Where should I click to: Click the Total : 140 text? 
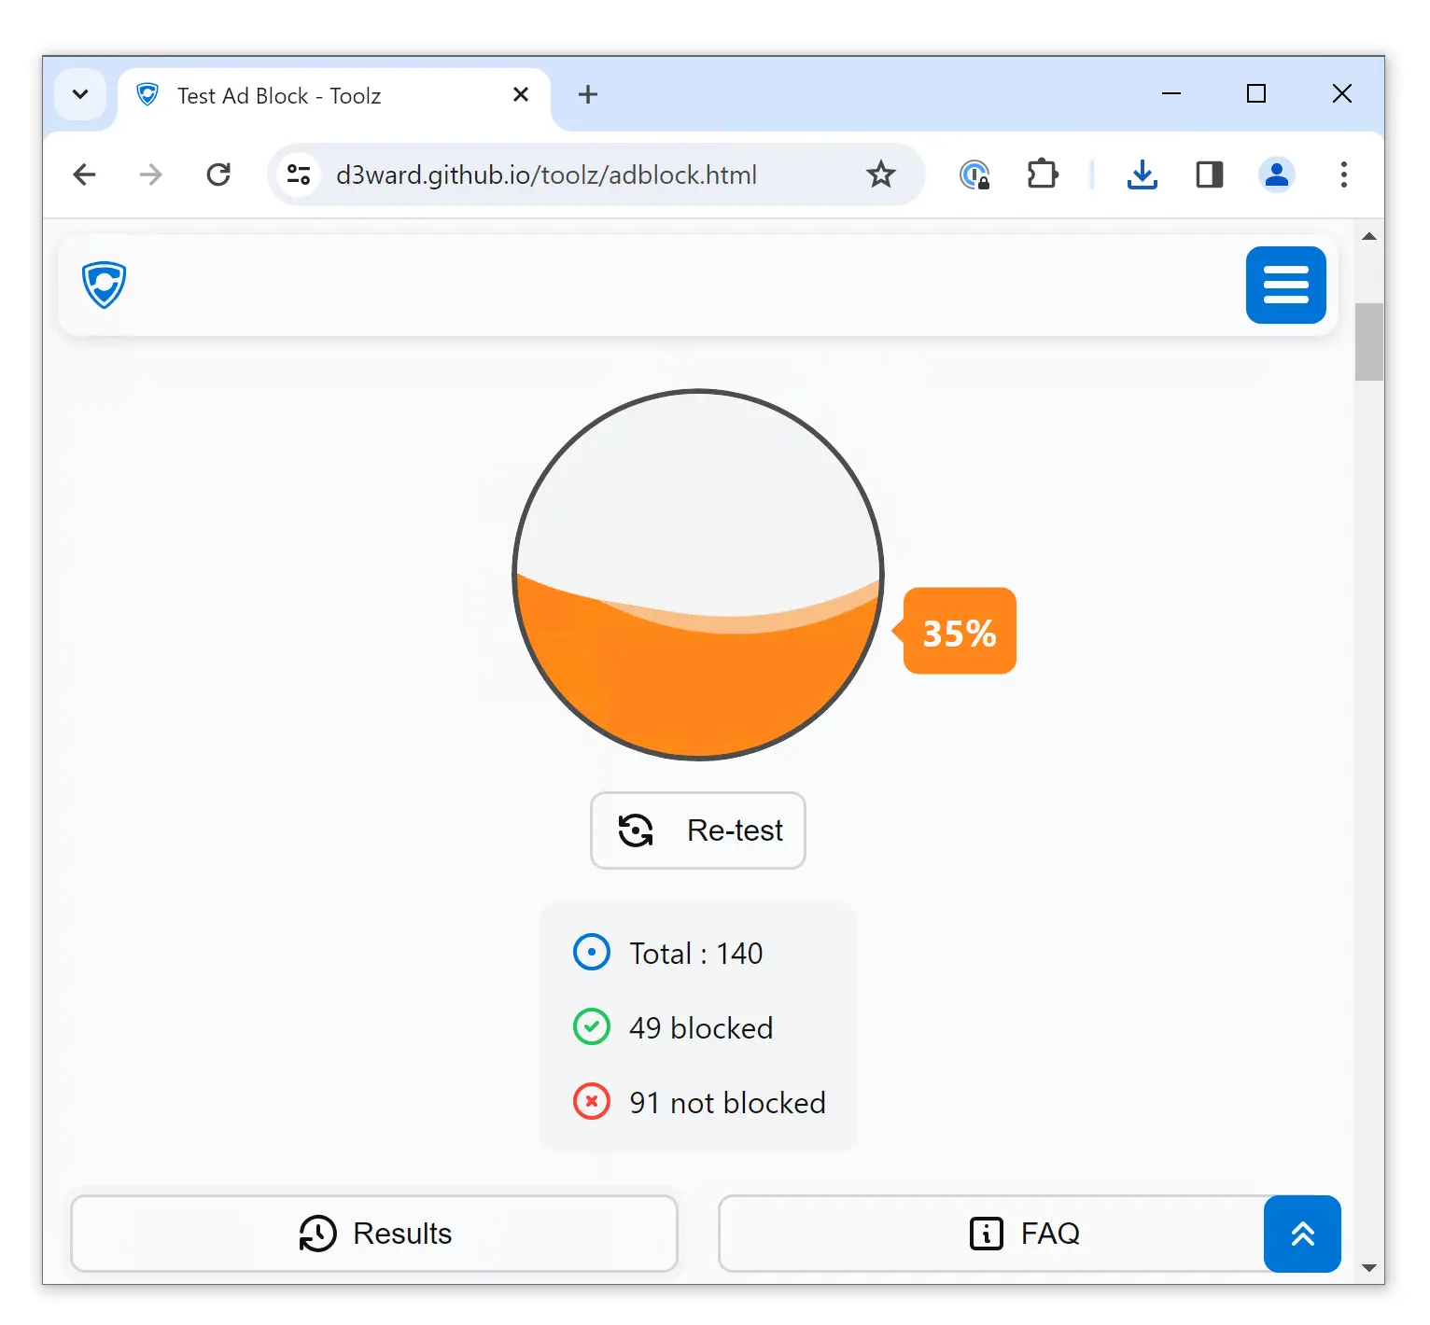pyautogui.click(x=695, y=954)
